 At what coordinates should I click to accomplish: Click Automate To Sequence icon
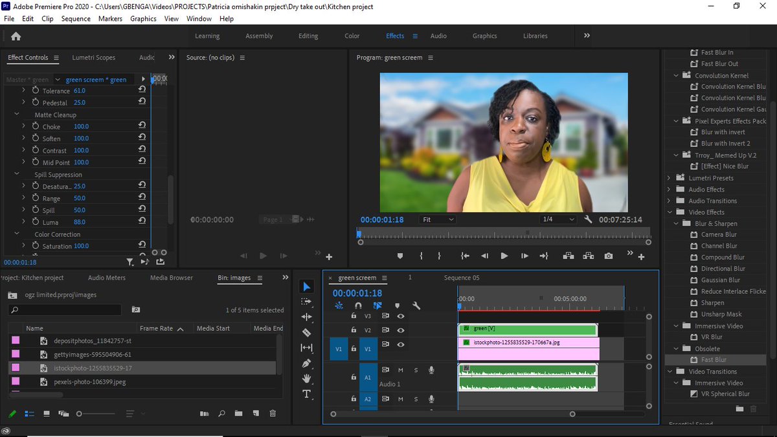205,413
